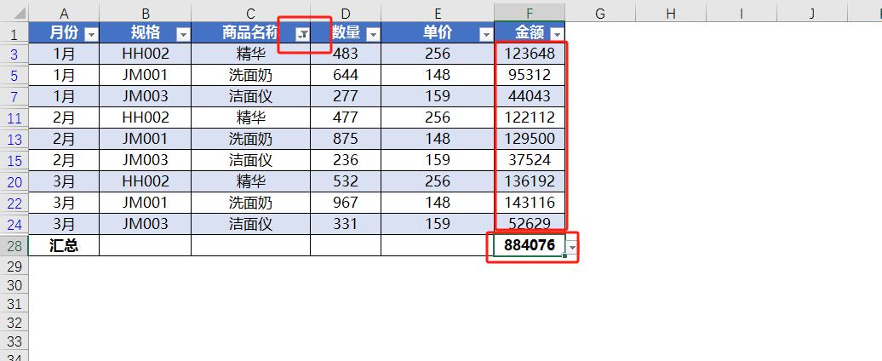Click the cell containing 122112
882x361 pixels.
click(x=530, y=118)
